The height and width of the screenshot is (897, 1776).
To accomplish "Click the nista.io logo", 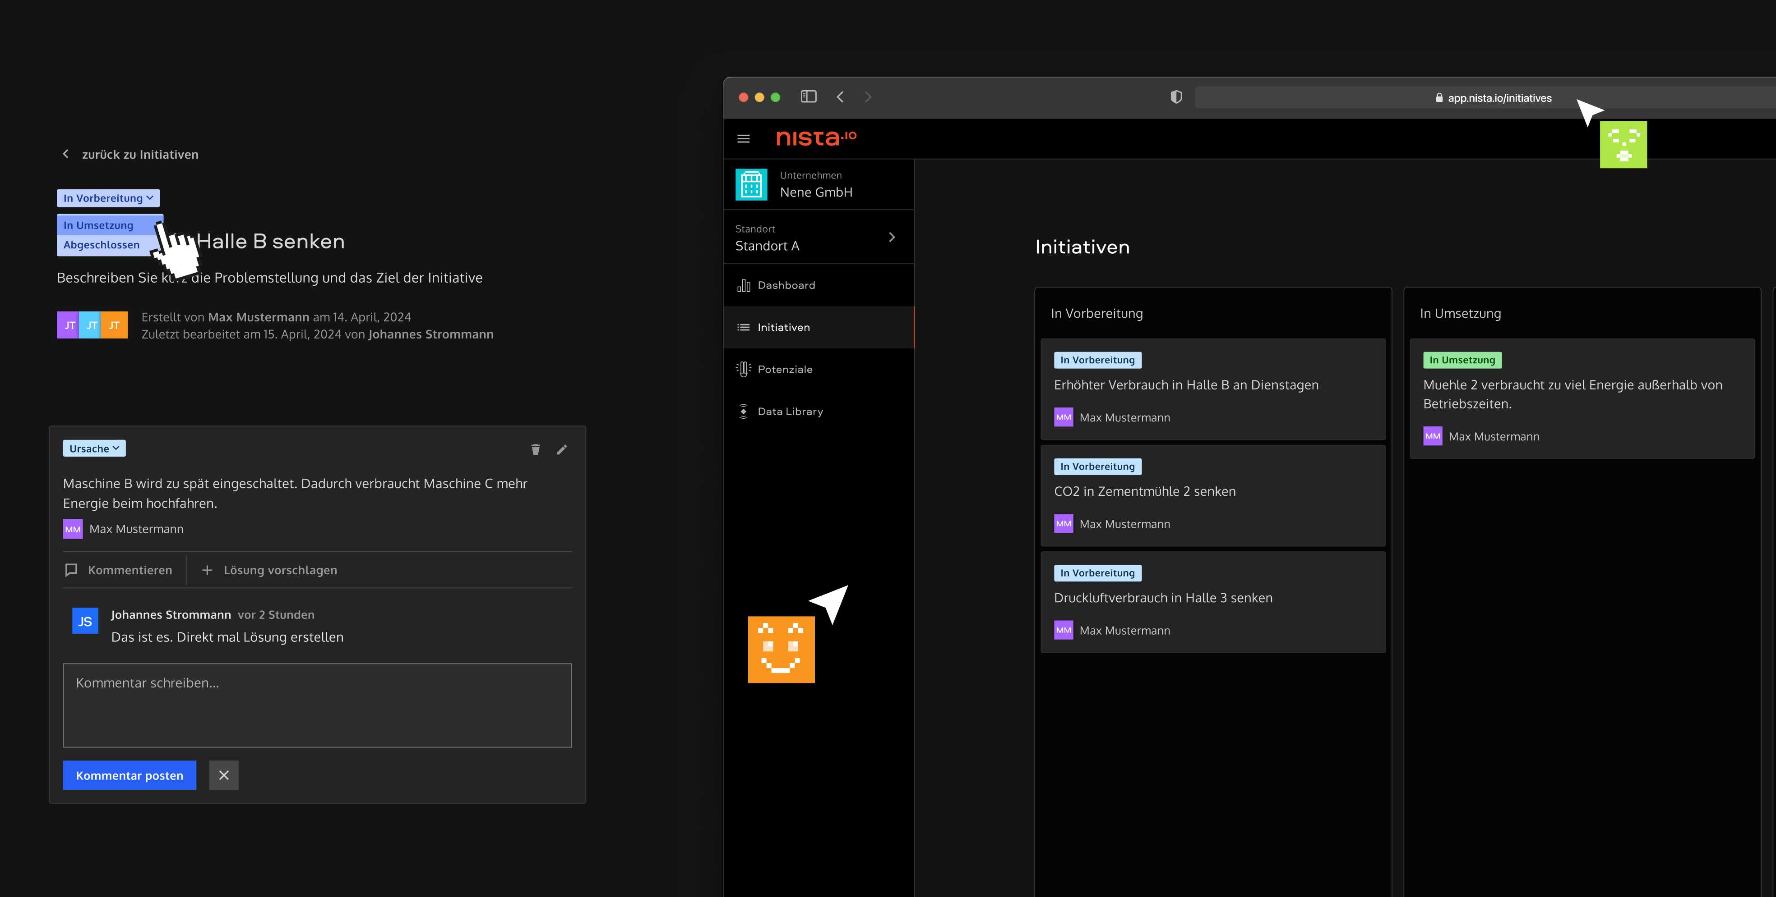I will click(816, 138).
